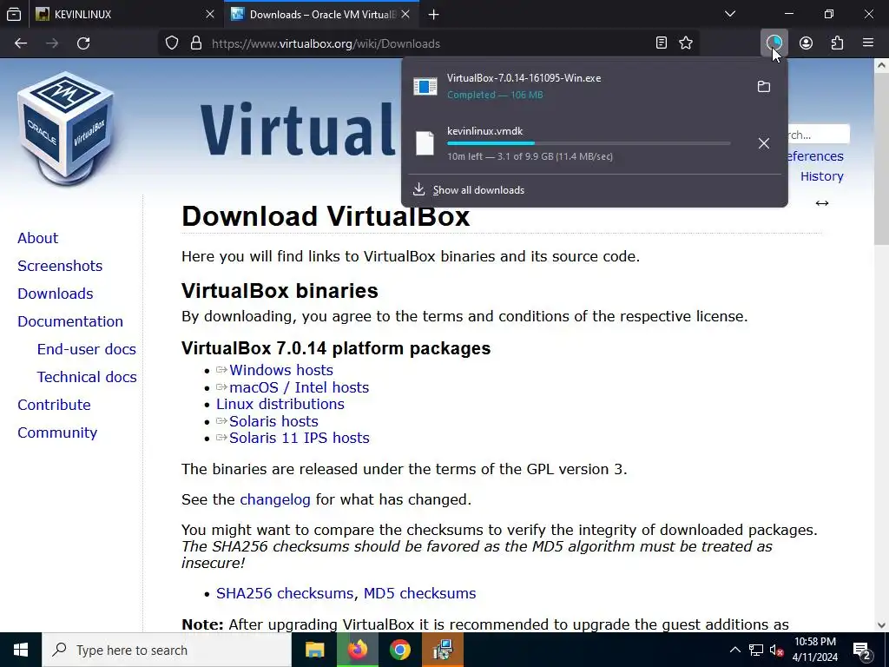Select the Downloads – Oracle VM VirtualBox tab

coord(321,14)
